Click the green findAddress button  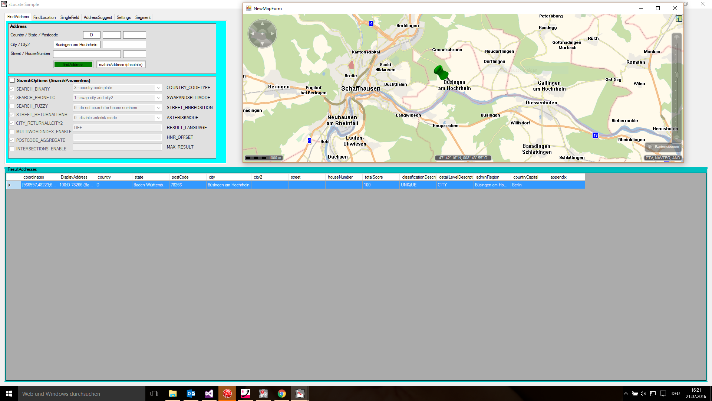(x=73, y=65)
